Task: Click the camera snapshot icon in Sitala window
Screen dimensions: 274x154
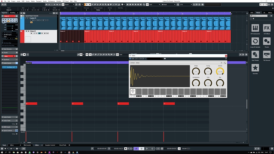Action: 165,59
